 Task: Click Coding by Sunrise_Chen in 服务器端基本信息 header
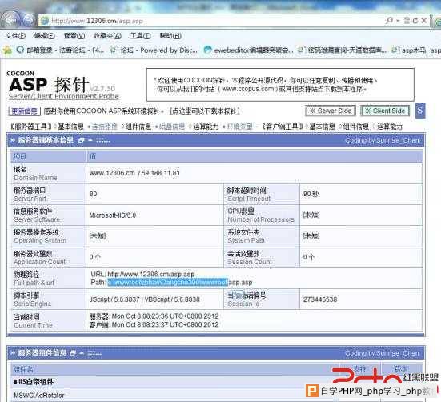click(x=382, y=140)
